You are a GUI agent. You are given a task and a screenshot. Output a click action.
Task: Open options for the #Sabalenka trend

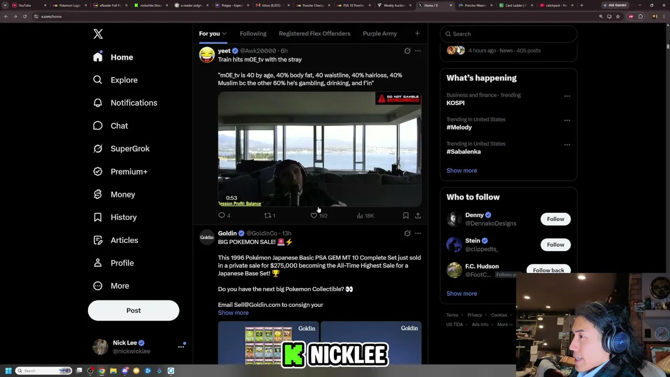pyautogui.click(x=567, y=145)
